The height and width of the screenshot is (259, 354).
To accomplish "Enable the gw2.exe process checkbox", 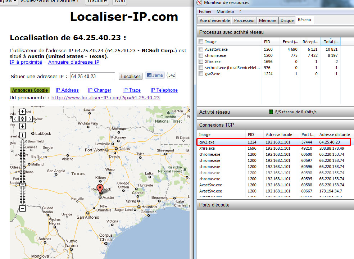I will pos(201,74).
